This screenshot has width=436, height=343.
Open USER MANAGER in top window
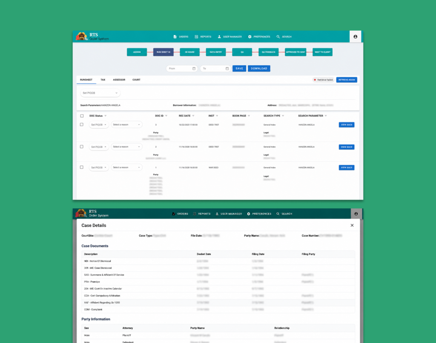229,37
